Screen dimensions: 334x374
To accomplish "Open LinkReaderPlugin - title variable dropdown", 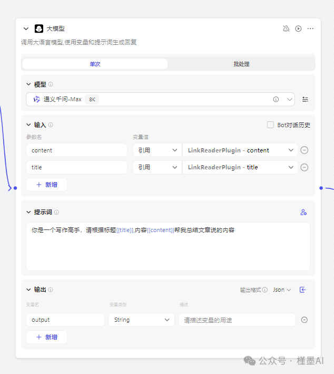I will [240, 167].
